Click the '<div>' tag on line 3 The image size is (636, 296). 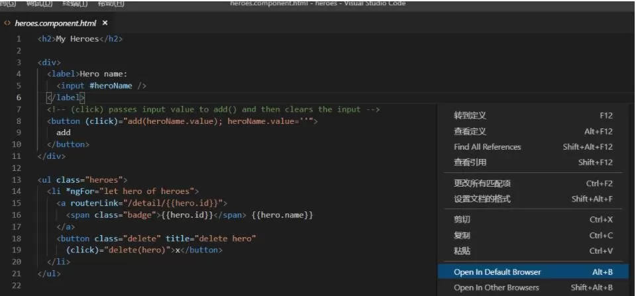(49, 63)
